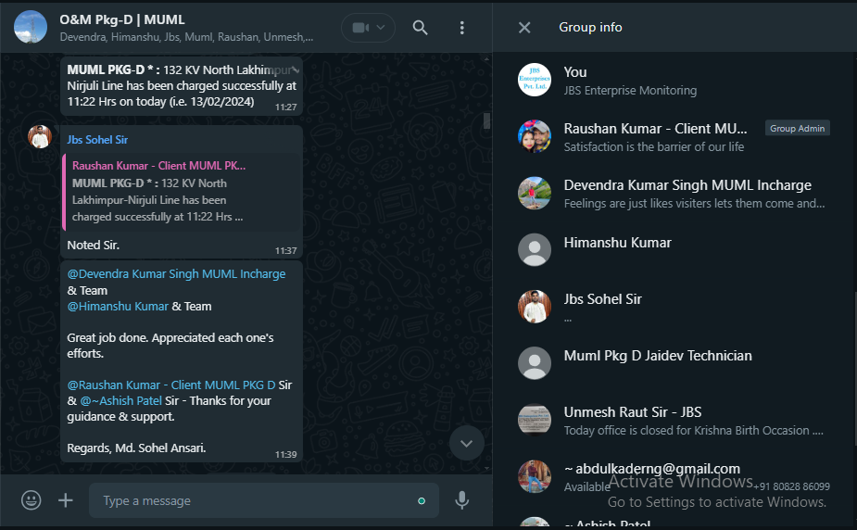Open the emoji picker
This screenshot has width=857, height=530.
tap(32, 500)
